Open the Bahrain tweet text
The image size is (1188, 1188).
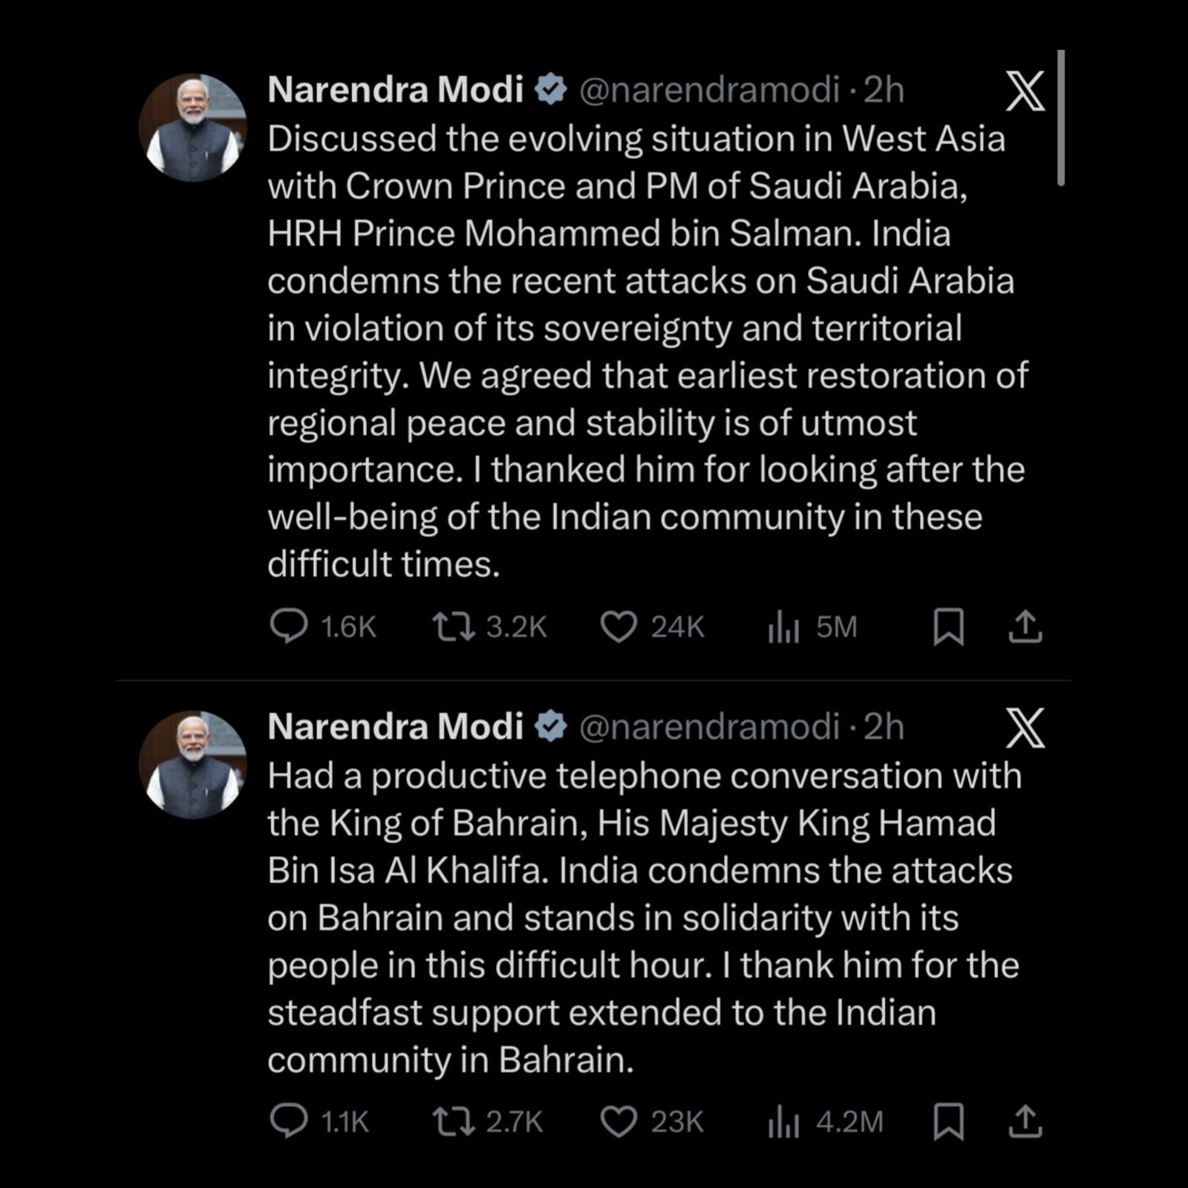pyautogui.click(x=639, y=918)
